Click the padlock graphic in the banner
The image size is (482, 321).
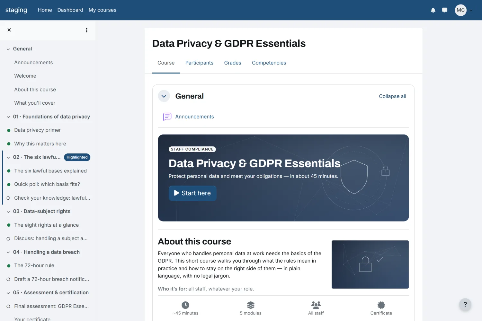tap(386, 171)
